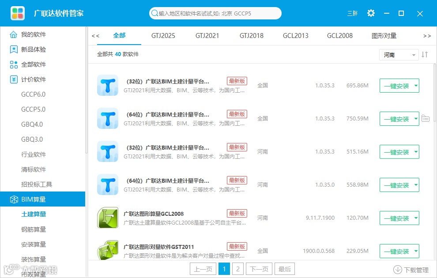Select 招投标工具 in sidebar
The image size is (437, 278).
(37, 184)
